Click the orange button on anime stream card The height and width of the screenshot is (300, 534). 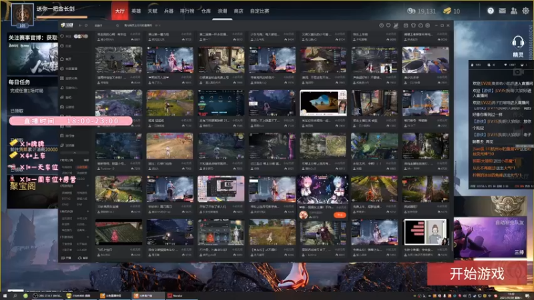340,215
